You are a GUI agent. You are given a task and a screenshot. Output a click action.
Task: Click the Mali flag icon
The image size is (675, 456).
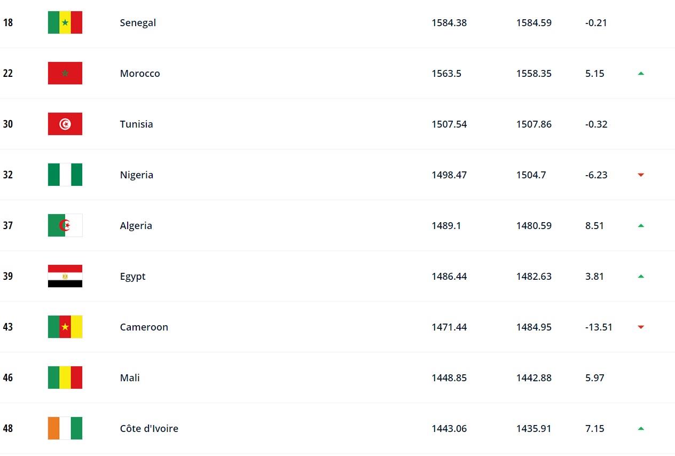point(65,378)
